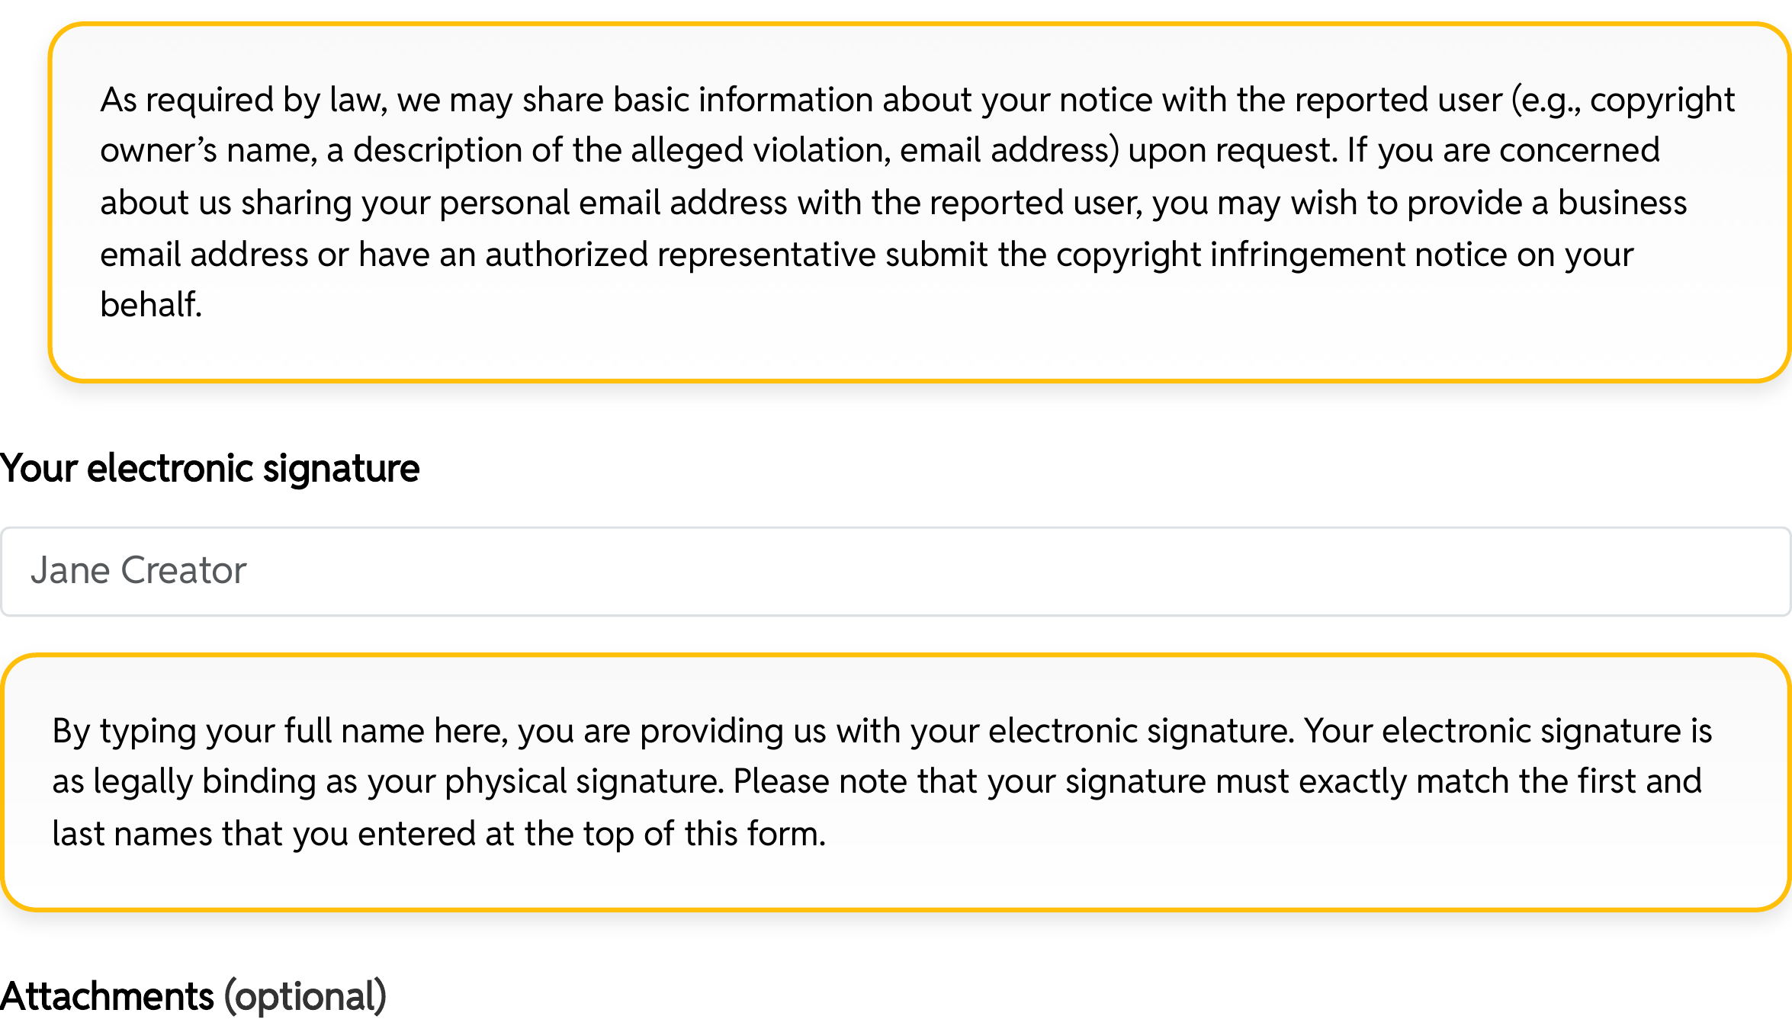Click the Your electronic signature heading
Screen dimensions: 1792x1029
pyautogui.click(x=210, y=469)
